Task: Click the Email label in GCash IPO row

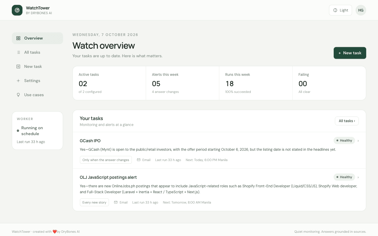Action: coord(146,160)
